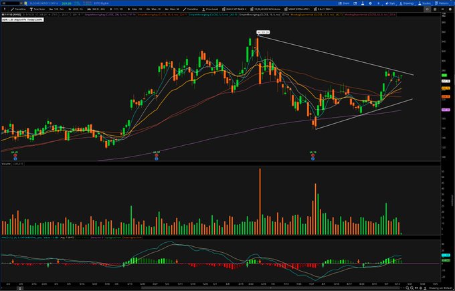Image resolution: width=455 pixels, height=291 pixels.
Task: Load VWAP INTRA ATR 1 study set
Action: point(297,9)
